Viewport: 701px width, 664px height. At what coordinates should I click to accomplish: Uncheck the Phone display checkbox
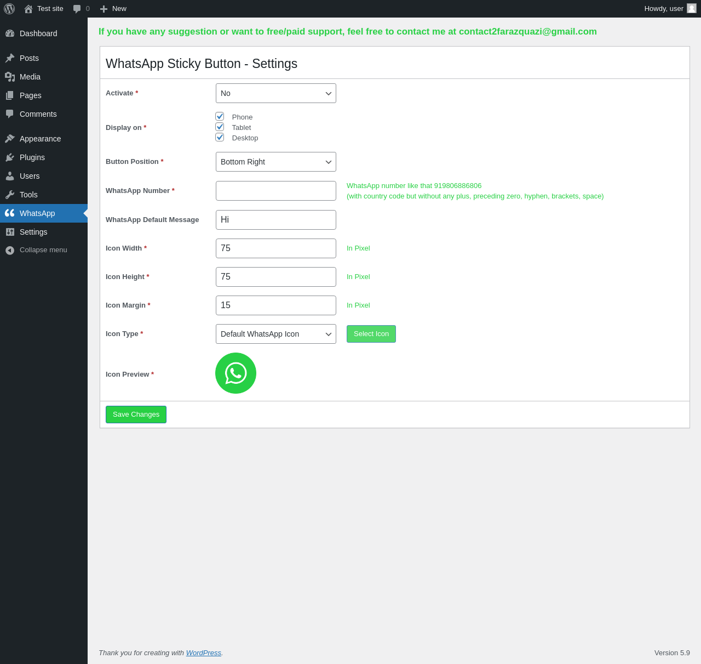tap(220, 116)
